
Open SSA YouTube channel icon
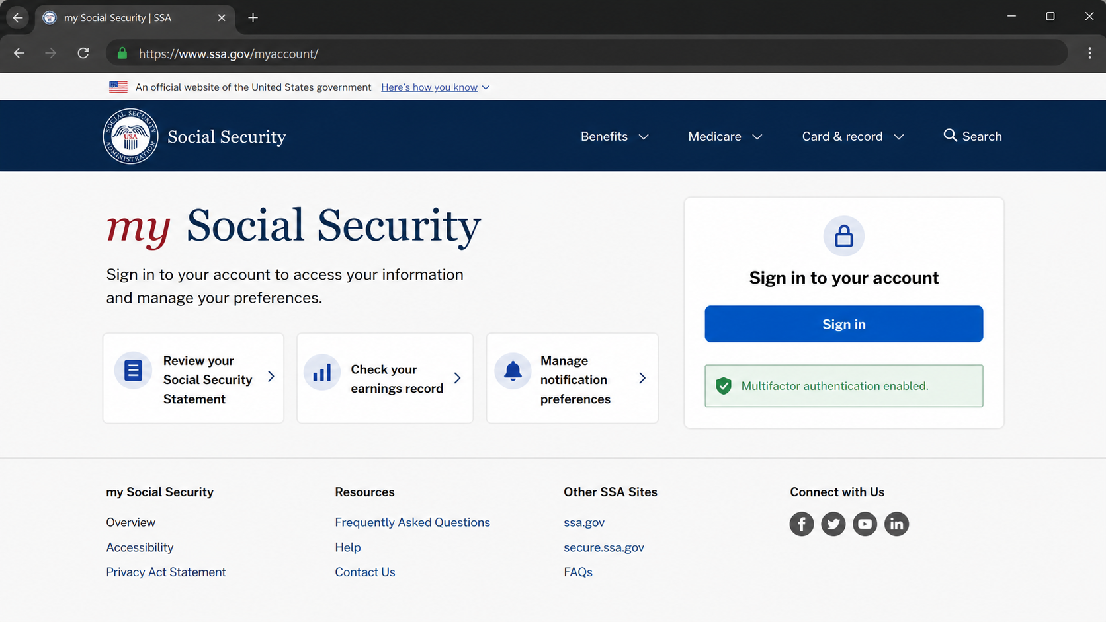[865, 524]
